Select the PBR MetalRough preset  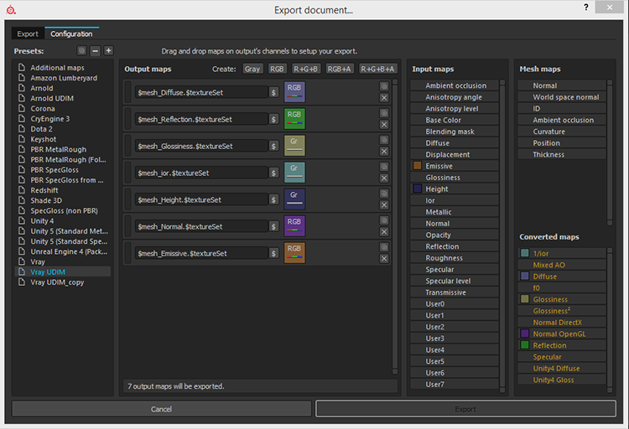point(63,149)
